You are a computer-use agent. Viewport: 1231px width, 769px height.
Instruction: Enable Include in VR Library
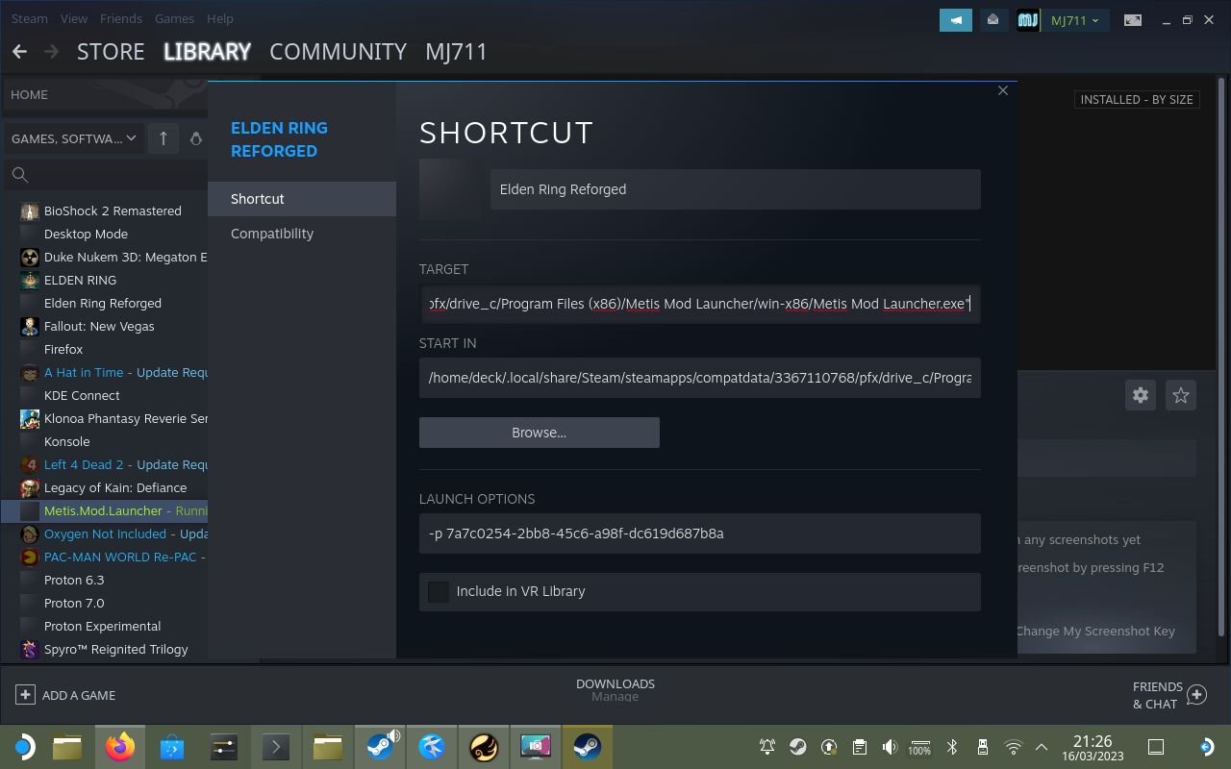438,592
